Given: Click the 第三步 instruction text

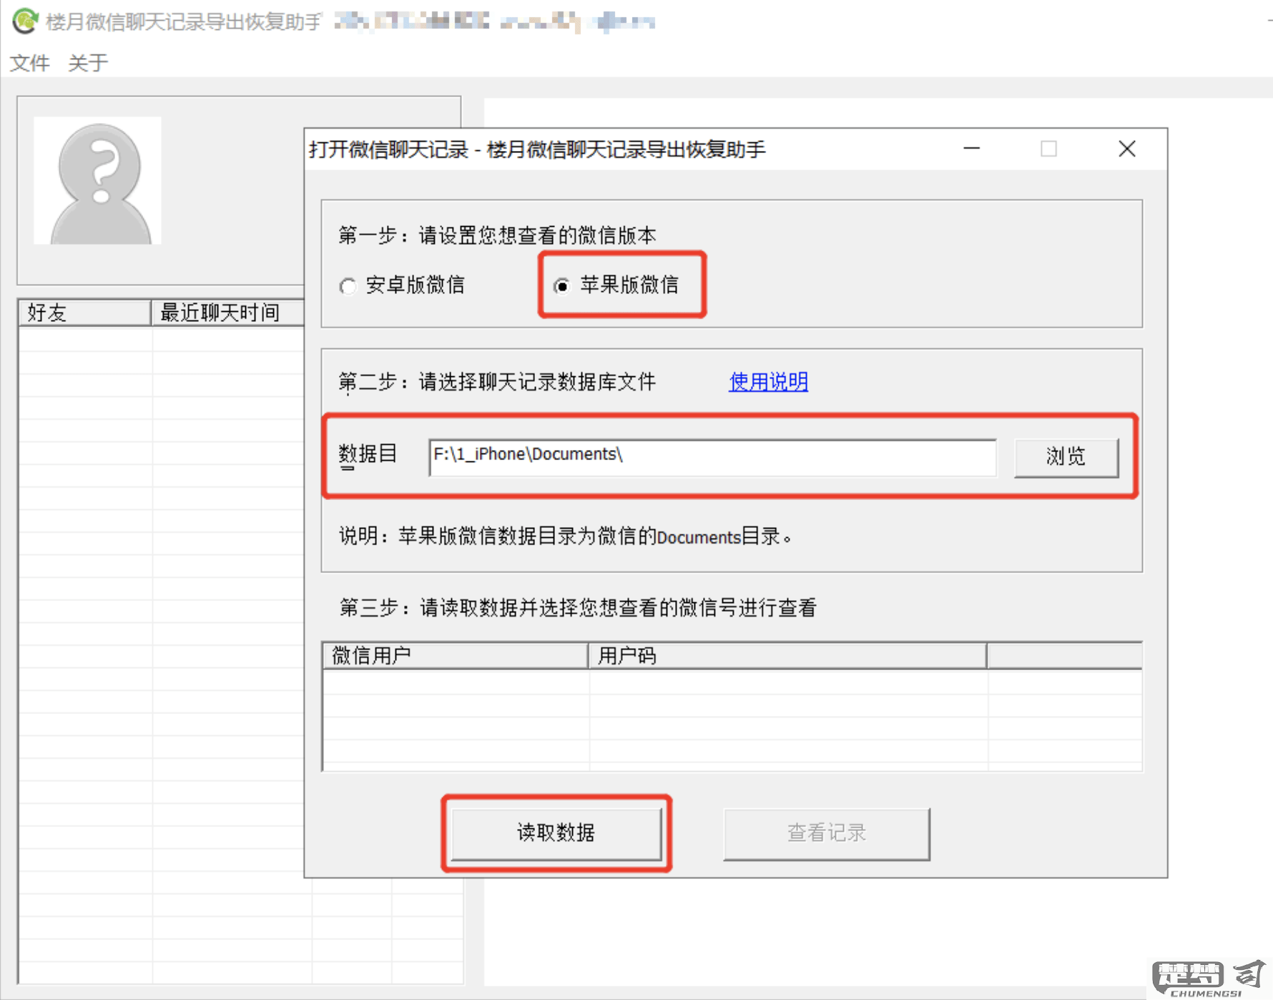Looking at the screenshot, I should pos(578,608).
